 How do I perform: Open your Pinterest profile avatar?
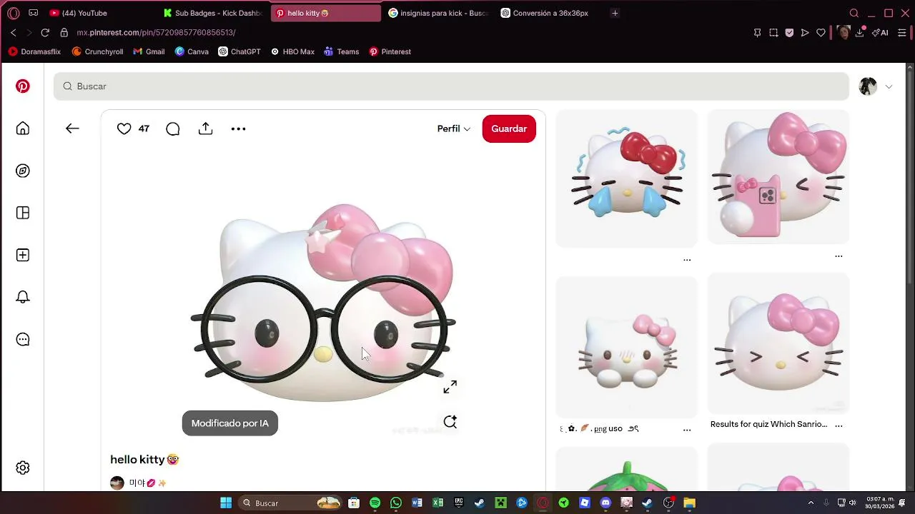pos(868,86)
